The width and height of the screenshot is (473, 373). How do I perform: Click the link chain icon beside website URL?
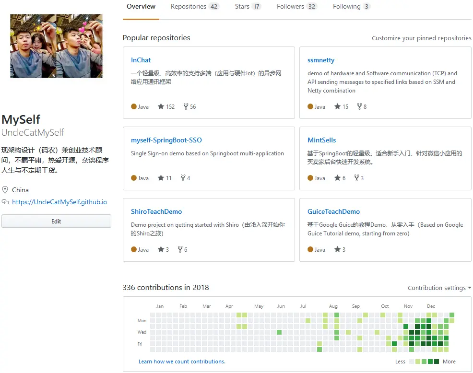point(5,202)
